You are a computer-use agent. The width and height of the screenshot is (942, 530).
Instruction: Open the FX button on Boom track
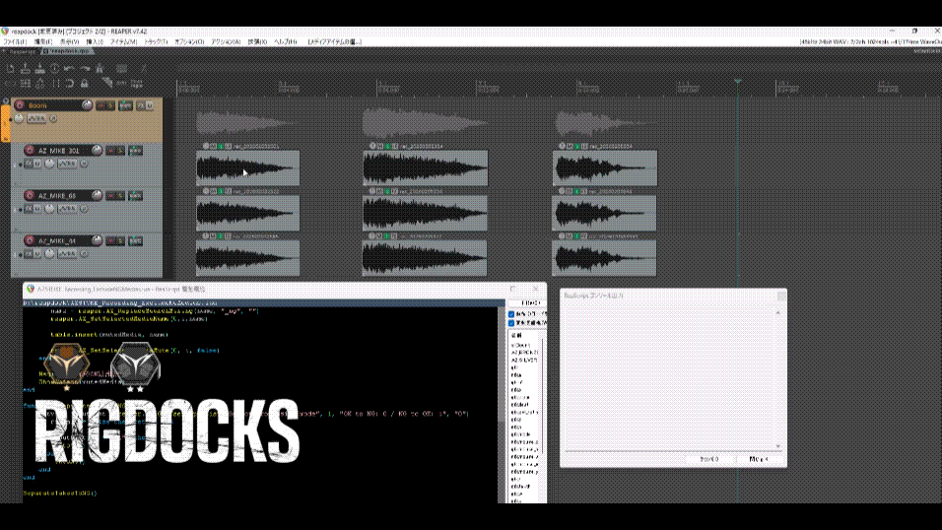point(140,105)
